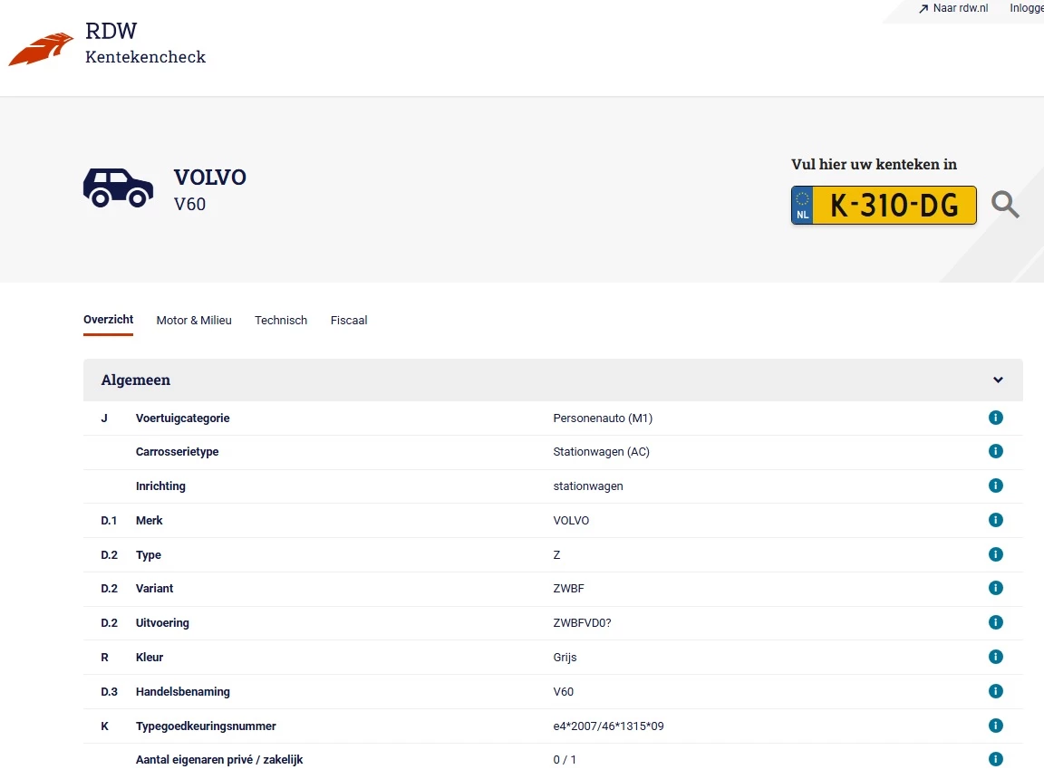Collapse the Algemeen section

[998, 380]
